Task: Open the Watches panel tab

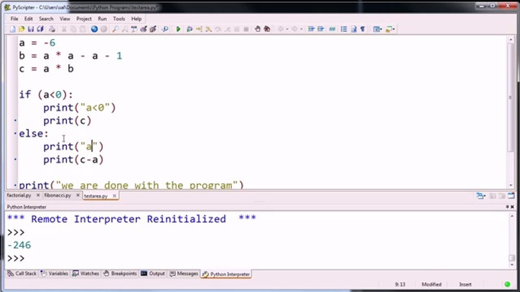Action: pyautogui.click(x=86, y=274)
